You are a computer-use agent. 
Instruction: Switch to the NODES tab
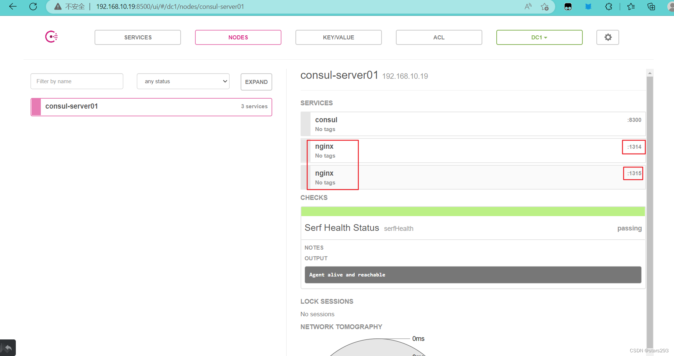pos(238,37)
